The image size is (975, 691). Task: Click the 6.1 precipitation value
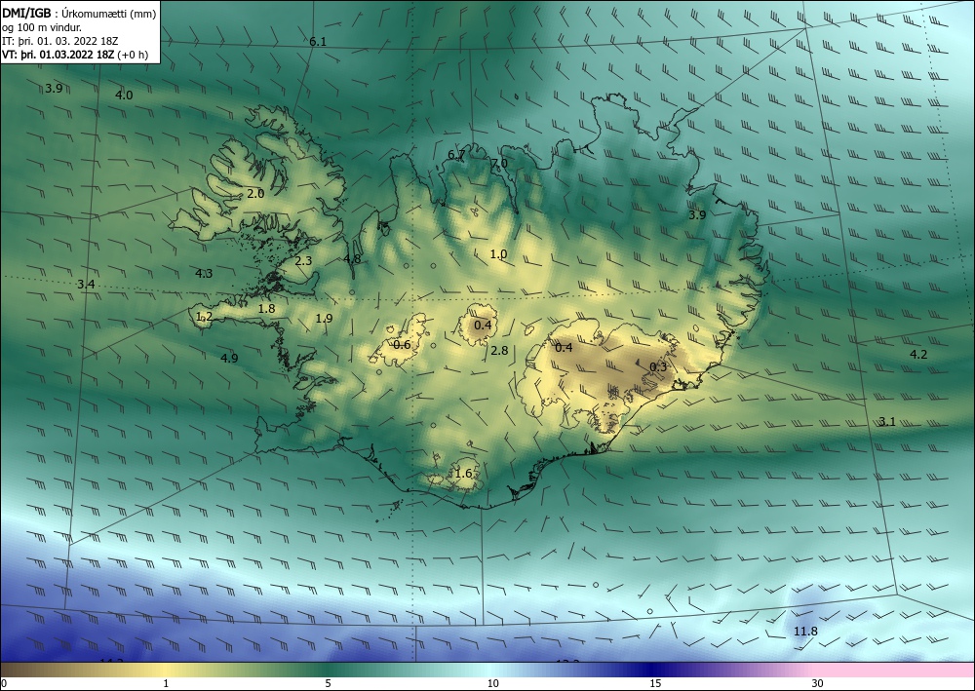pos(318,42)
